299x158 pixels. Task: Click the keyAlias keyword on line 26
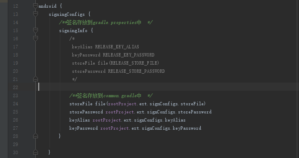(x=80, y=120)
